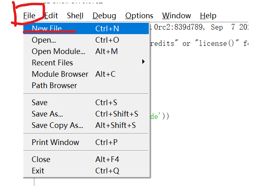The height and width of the screenshot is (186, 253).
Task: Open the Shell menu
Action: [75, 16]
